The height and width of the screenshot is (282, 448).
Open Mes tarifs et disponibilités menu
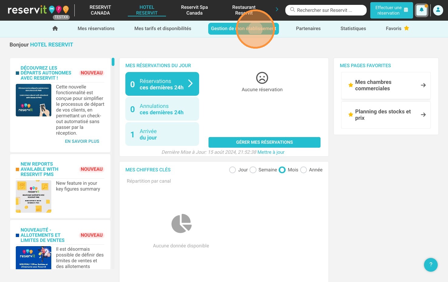(x=163, y=28)
